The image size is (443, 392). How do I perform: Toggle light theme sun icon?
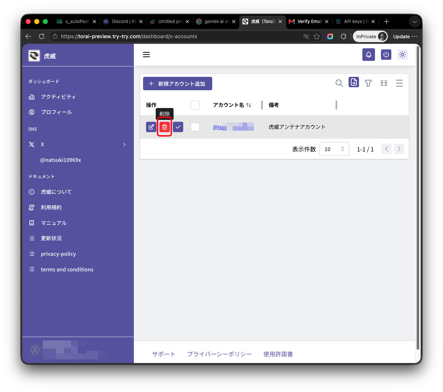[402, 55]
